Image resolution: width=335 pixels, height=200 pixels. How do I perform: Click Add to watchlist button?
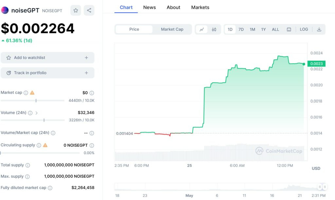coord(47,58)
